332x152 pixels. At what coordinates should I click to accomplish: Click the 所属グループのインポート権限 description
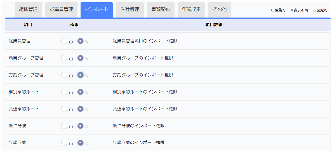tap(143, 58)
